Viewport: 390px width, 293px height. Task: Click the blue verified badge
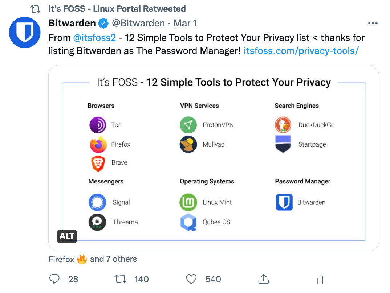103,24
